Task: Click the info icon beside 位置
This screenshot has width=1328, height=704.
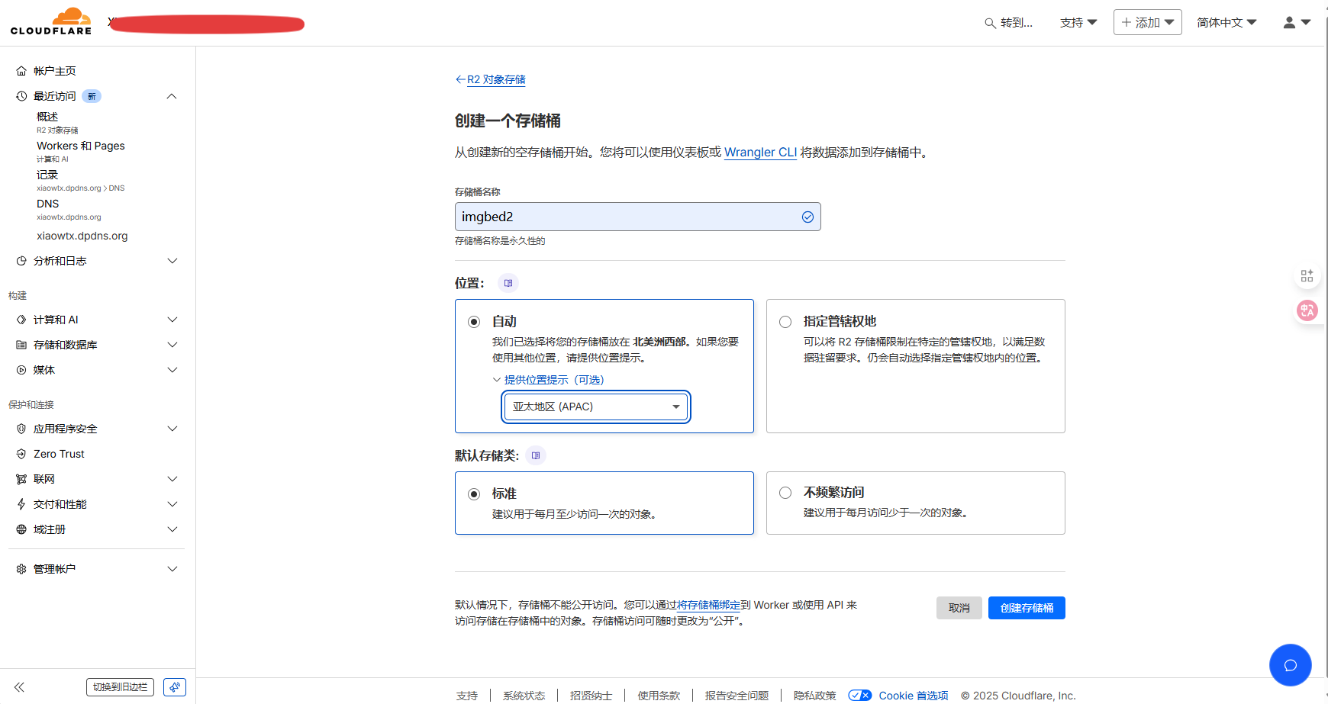Action: pyautogui.click(x=508, y=283)
